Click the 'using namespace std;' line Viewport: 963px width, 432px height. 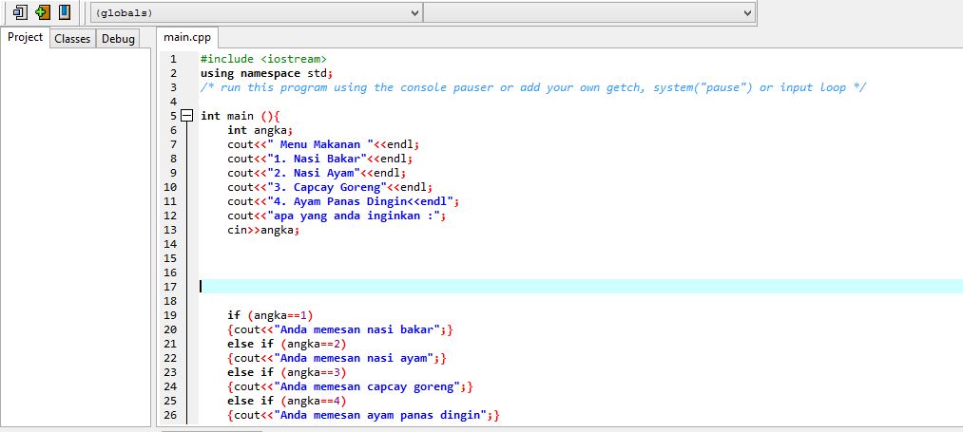point(266,73)
